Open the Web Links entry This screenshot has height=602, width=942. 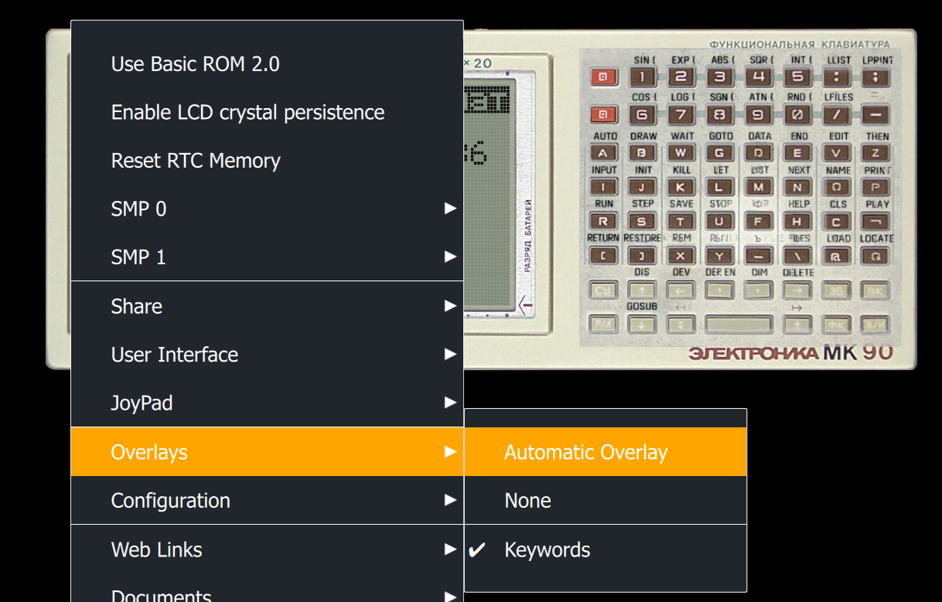(267, 550)
